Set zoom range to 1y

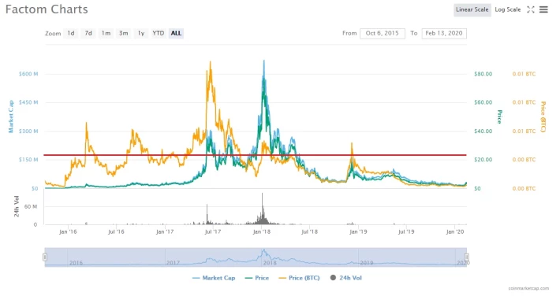tap(141, 33)
